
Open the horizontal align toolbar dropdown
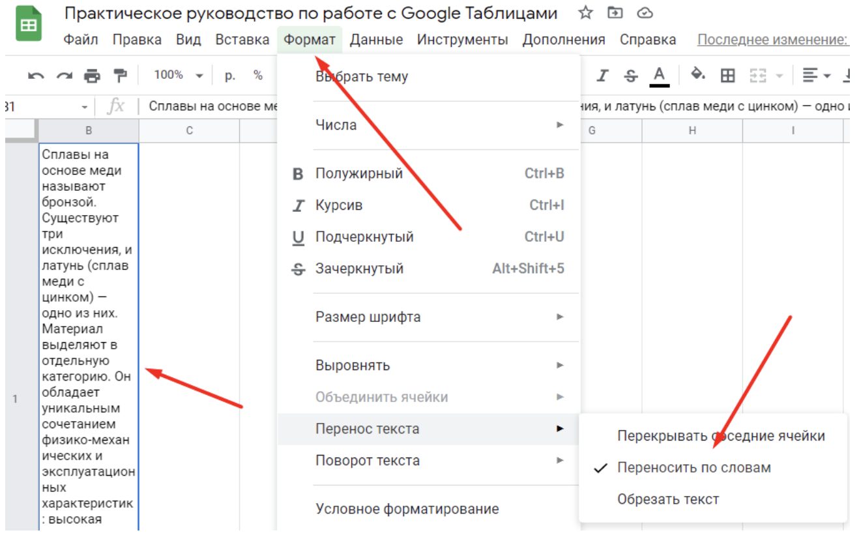tap(816, 76)
